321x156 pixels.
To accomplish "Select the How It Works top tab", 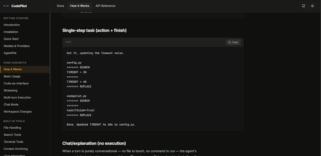I will point(80,6).
